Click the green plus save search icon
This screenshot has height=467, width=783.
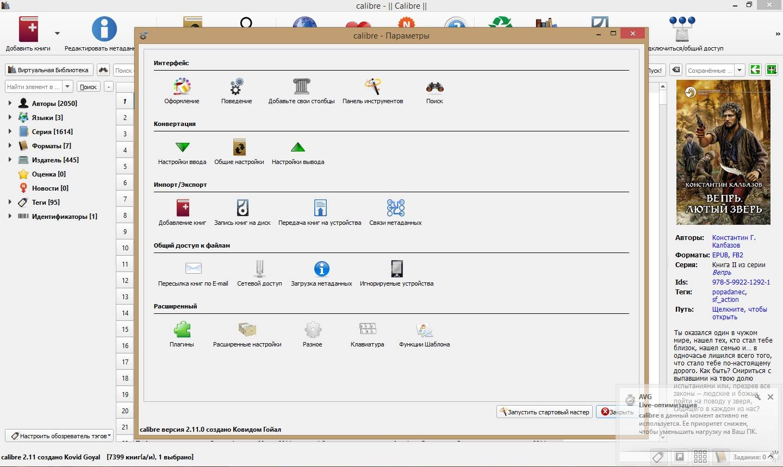click(x=771, y=70)
